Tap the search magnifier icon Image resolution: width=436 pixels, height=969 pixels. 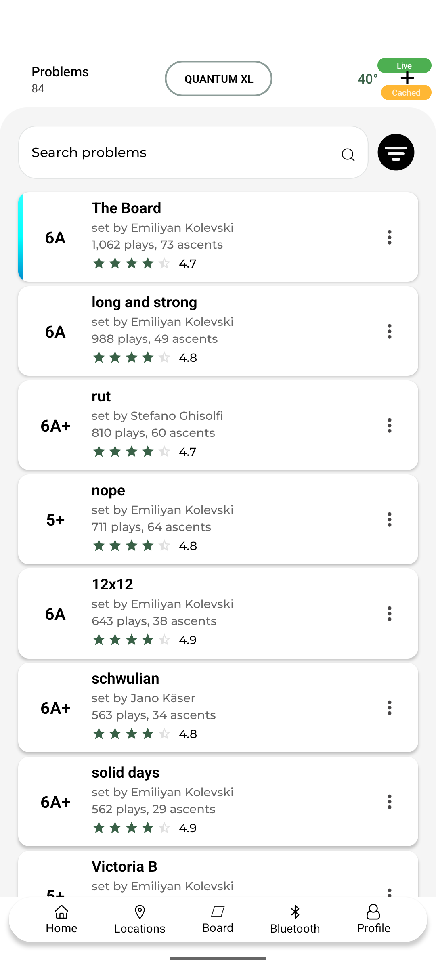coord(348,154)
